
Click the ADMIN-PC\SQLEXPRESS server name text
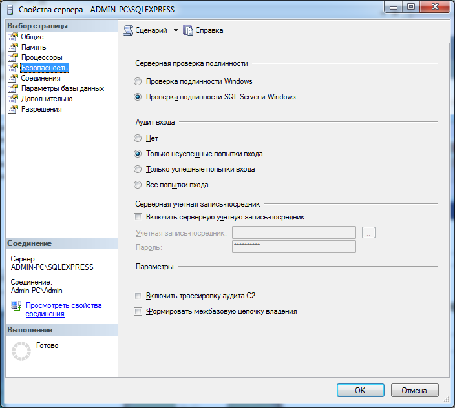click(52, 267)
